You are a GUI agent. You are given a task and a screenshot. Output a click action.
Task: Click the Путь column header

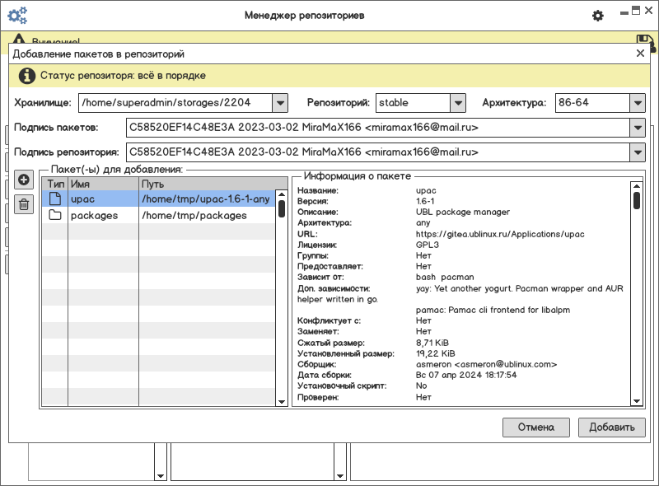tap(206, 185)
